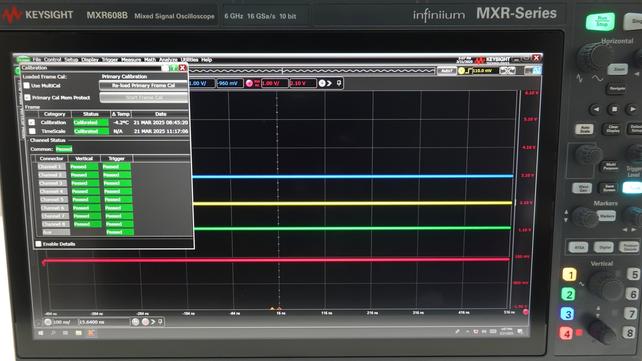Click the 15.6400 ns position field
The width and height of the screenshot is (642, 361).
tap(104, 322)
